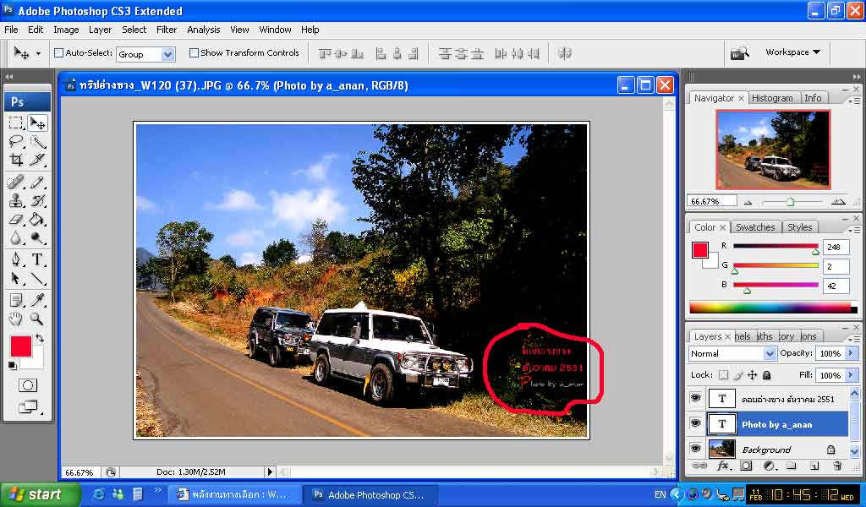
Task: Hide the Background layer eye icon
Action: tap(696, 450)
